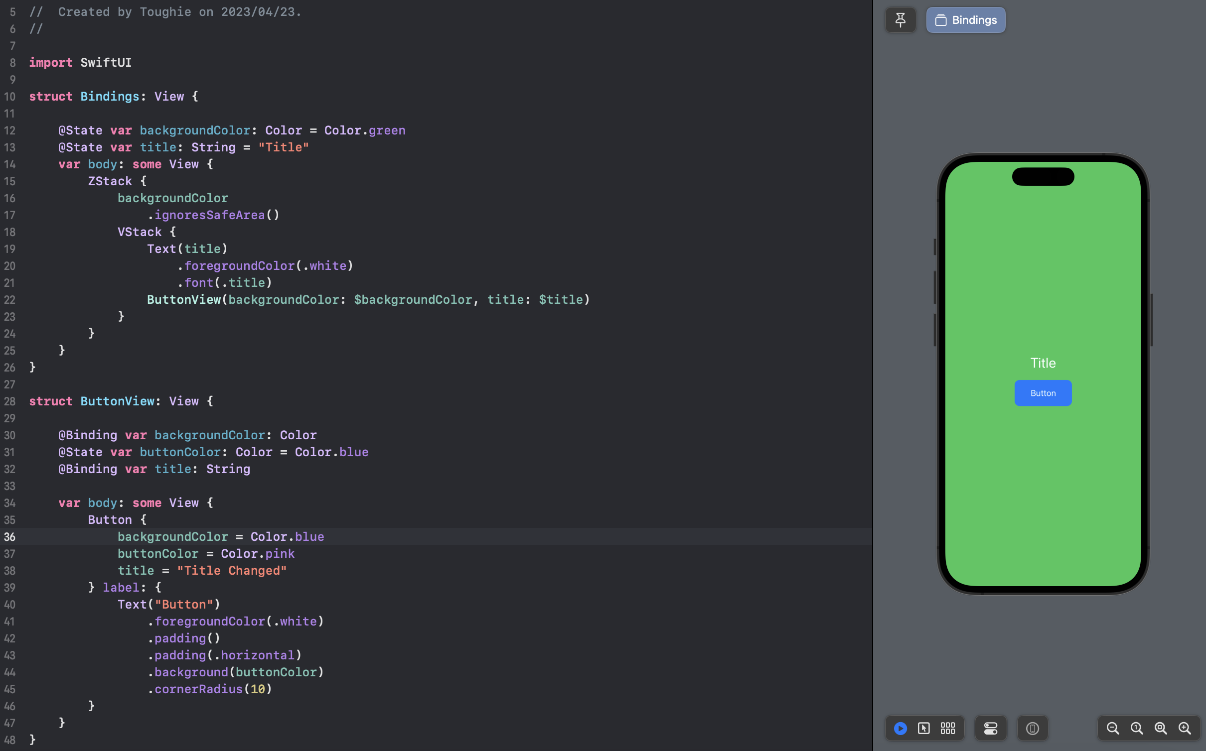The image size is (1206, 751).
Task: Click '.foregroundColor(.white)' on line 41
Action: coord(235,622)
